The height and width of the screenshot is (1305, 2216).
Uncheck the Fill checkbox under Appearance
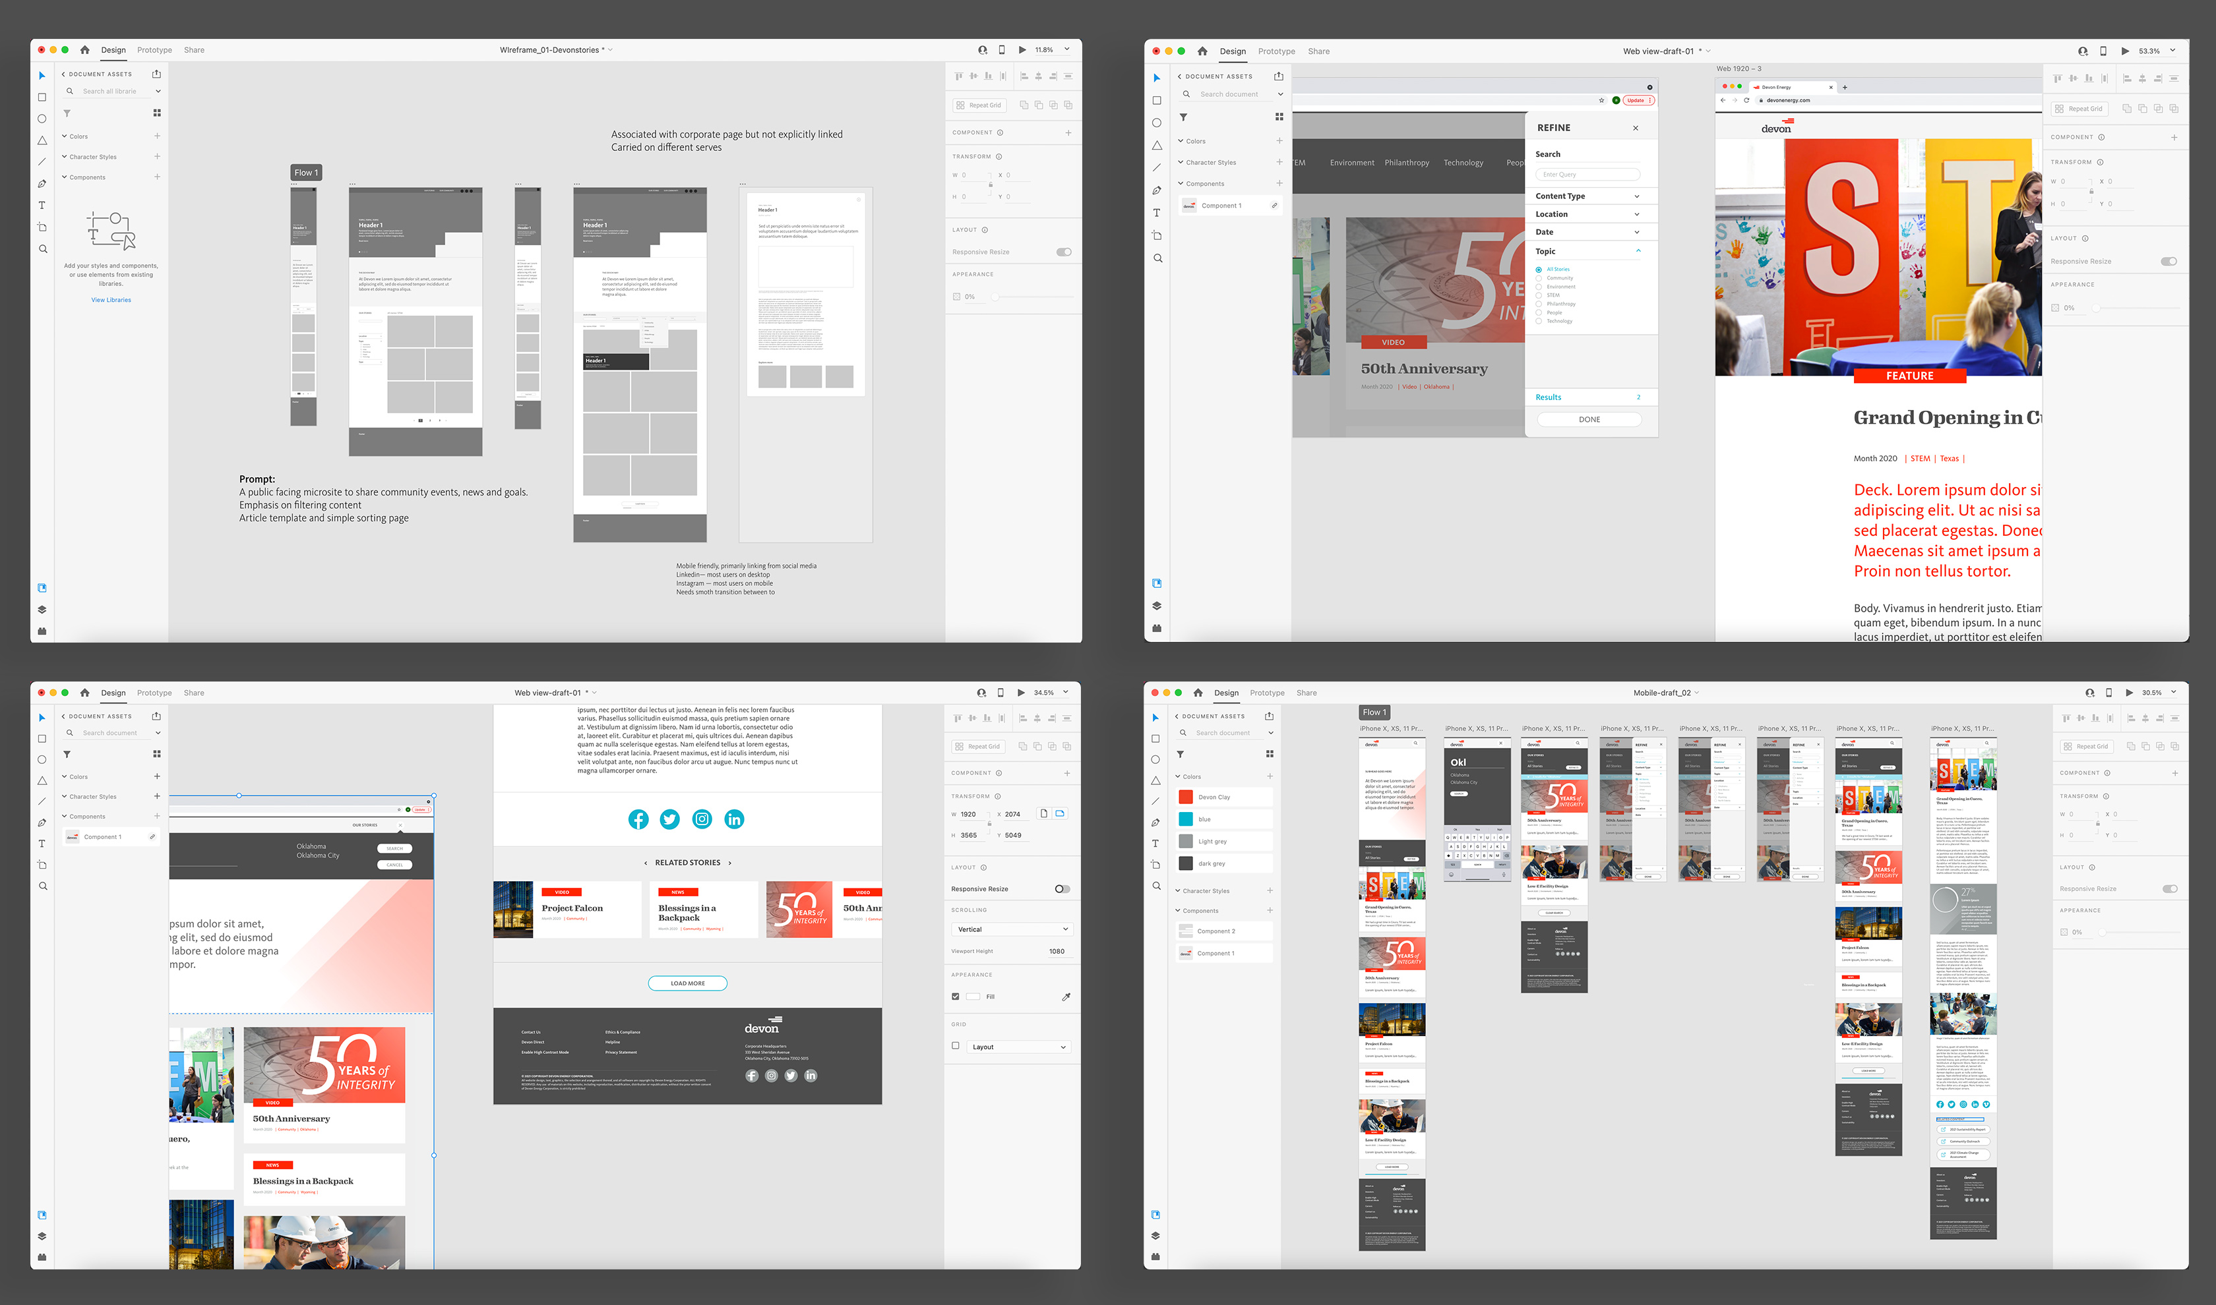pos(956,997)
